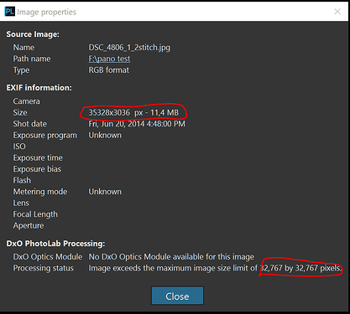
Task: Click the Metering mode Unknown value
Action: pyautogui.click(x=105, y=192)
